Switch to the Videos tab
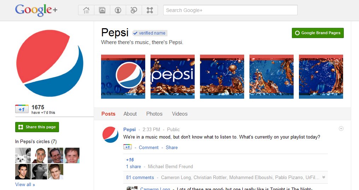Viewport: 359px width, 190px height. (180, 114)
